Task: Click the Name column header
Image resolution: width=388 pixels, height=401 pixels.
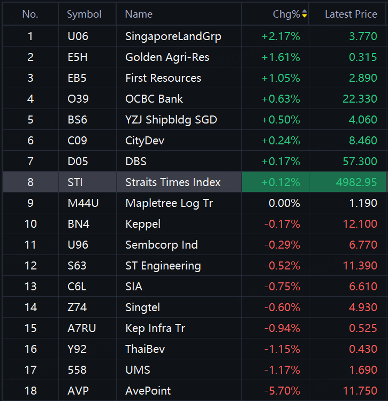Action: point(139,14)
